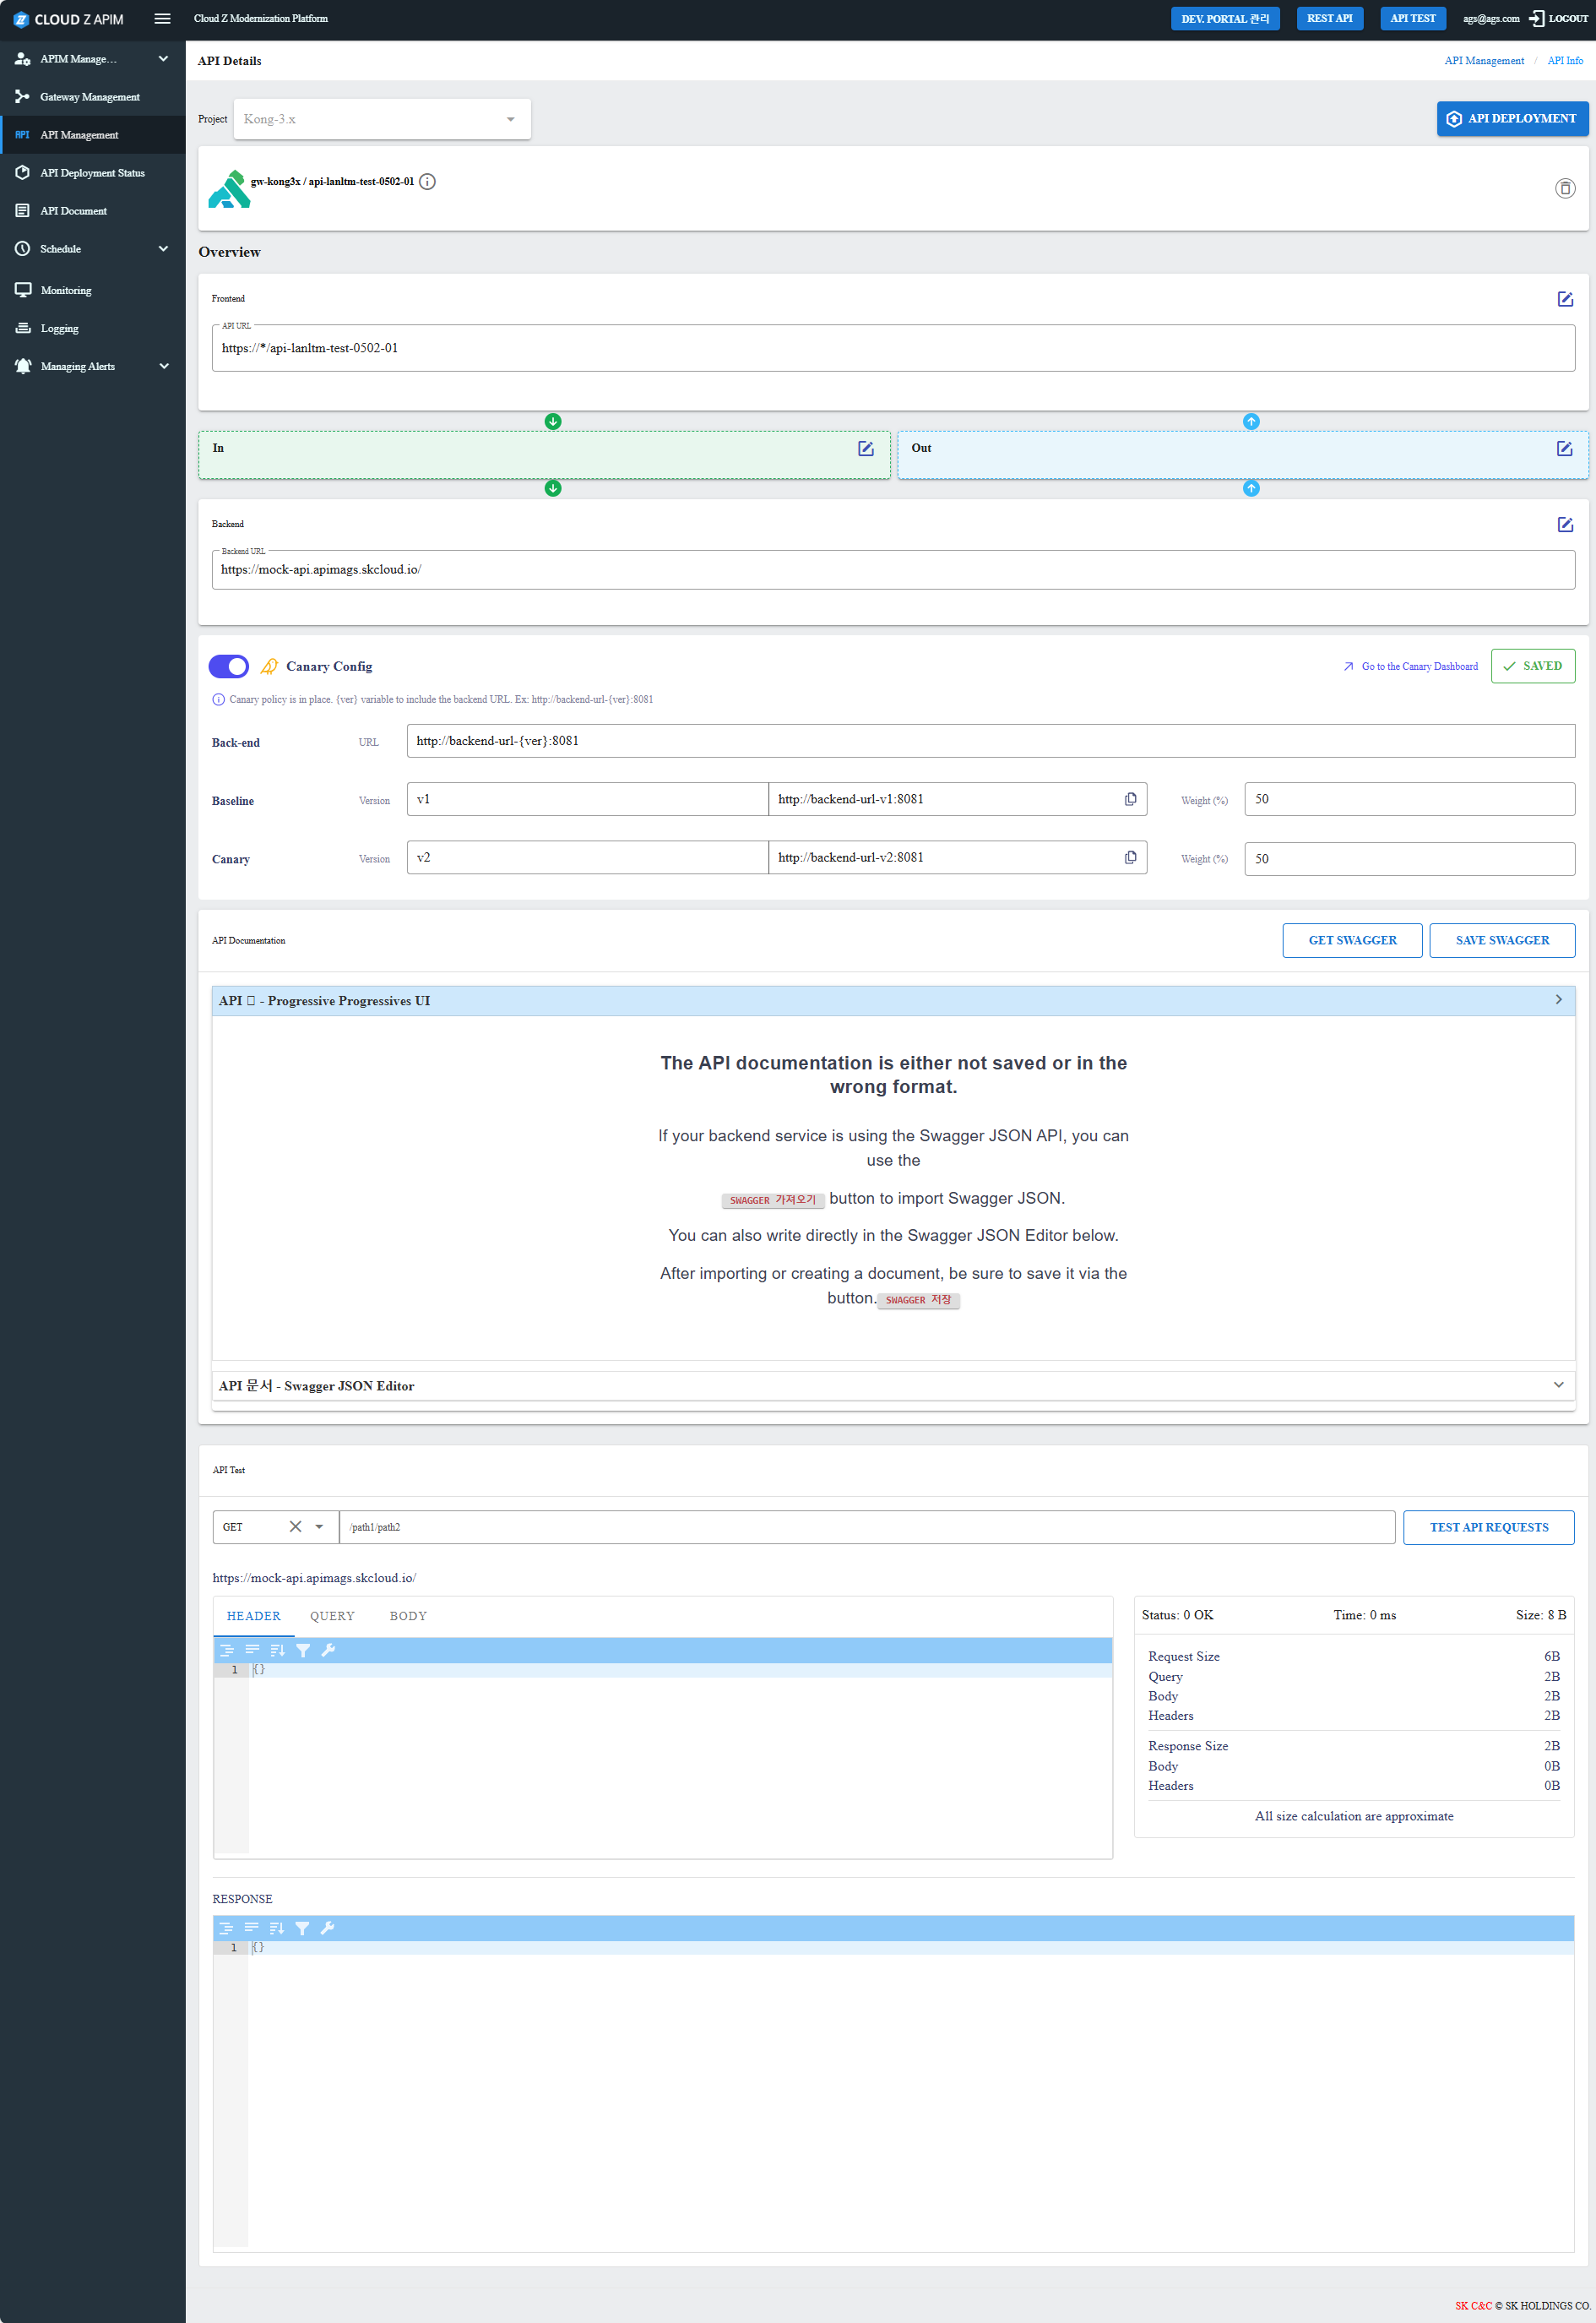
Task: Click the API DEPLOYMENT button
Action: 1512,118
